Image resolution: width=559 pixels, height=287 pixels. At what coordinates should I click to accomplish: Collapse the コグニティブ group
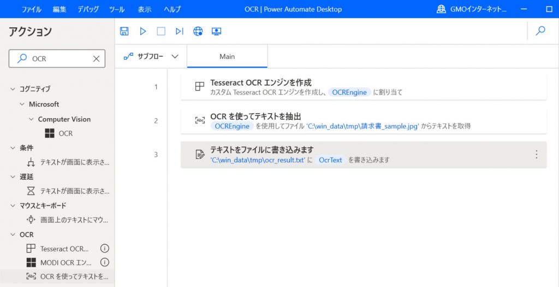tap(13, 89)
